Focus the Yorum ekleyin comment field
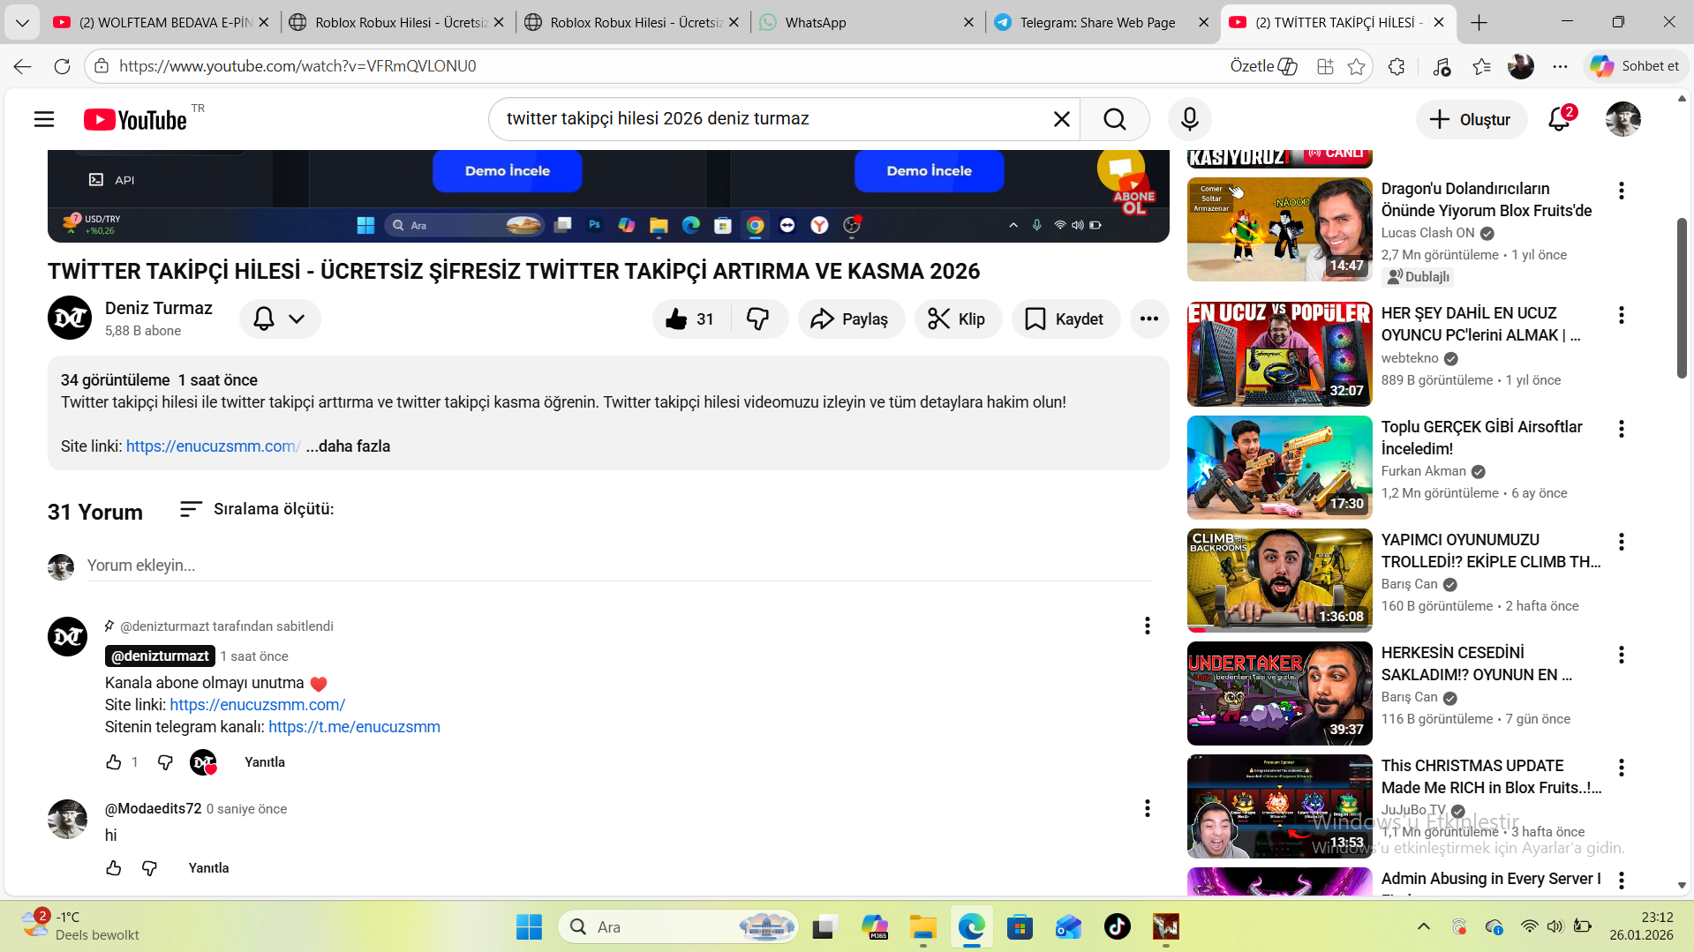The width and height of the screenshot is (1694, 952). (x=619, y=566)
